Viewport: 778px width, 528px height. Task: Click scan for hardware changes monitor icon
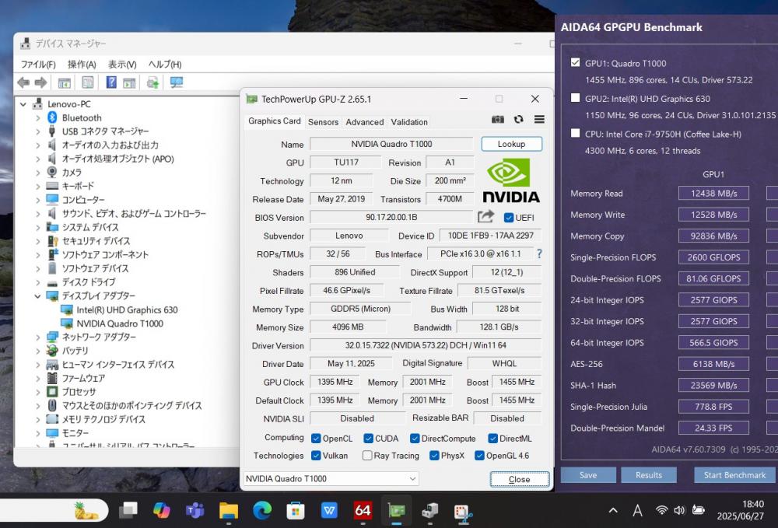click(x=176, y=82)
